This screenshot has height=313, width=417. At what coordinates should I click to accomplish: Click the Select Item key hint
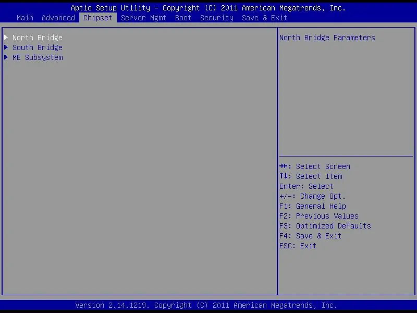(311, 176)
